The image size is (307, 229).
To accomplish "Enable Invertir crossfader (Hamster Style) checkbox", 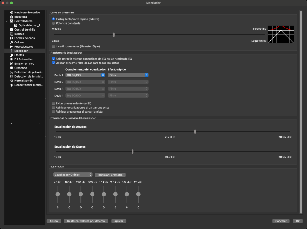I will (x=53, y=46).
